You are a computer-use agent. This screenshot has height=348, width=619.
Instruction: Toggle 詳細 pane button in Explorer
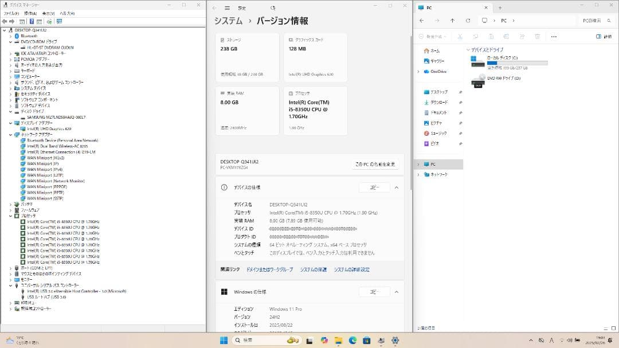pyautogui.click(x=604, y=37)
